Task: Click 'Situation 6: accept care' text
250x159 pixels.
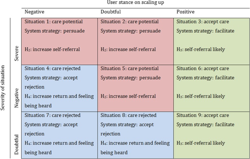Action: (x=203, y=68)
